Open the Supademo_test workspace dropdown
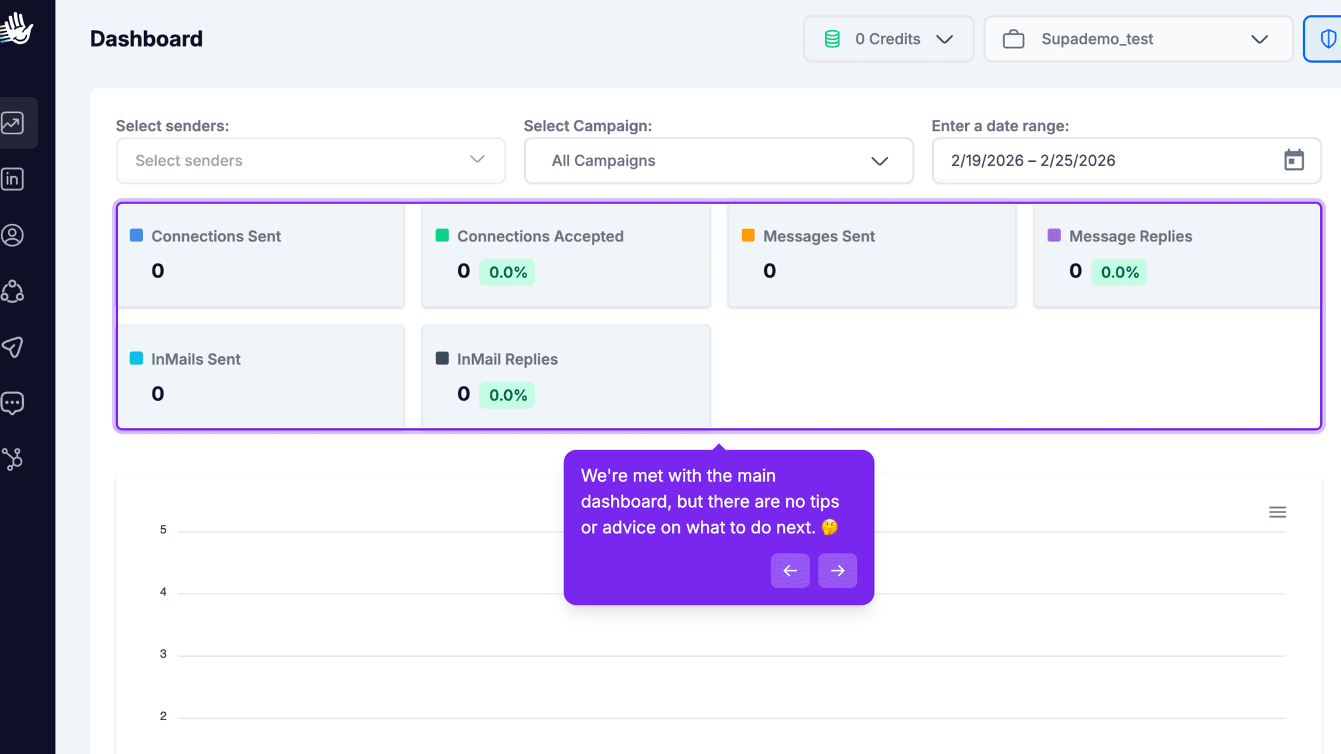 point(1138,39)
